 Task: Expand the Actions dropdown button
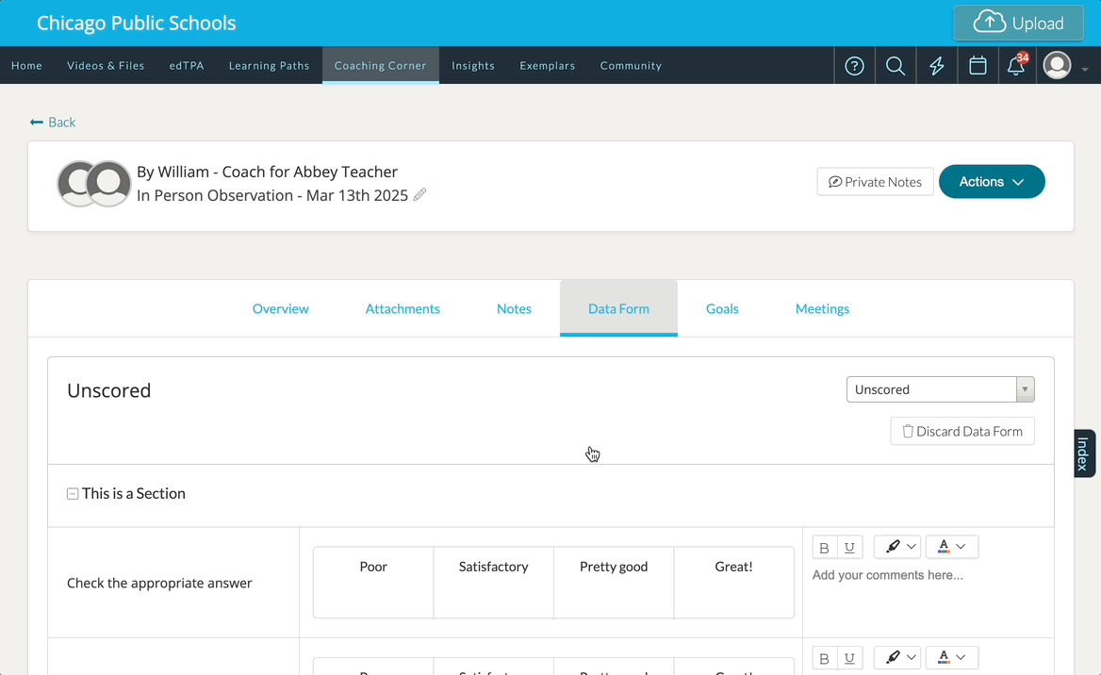pyautogui.click(x=992, y=182)
